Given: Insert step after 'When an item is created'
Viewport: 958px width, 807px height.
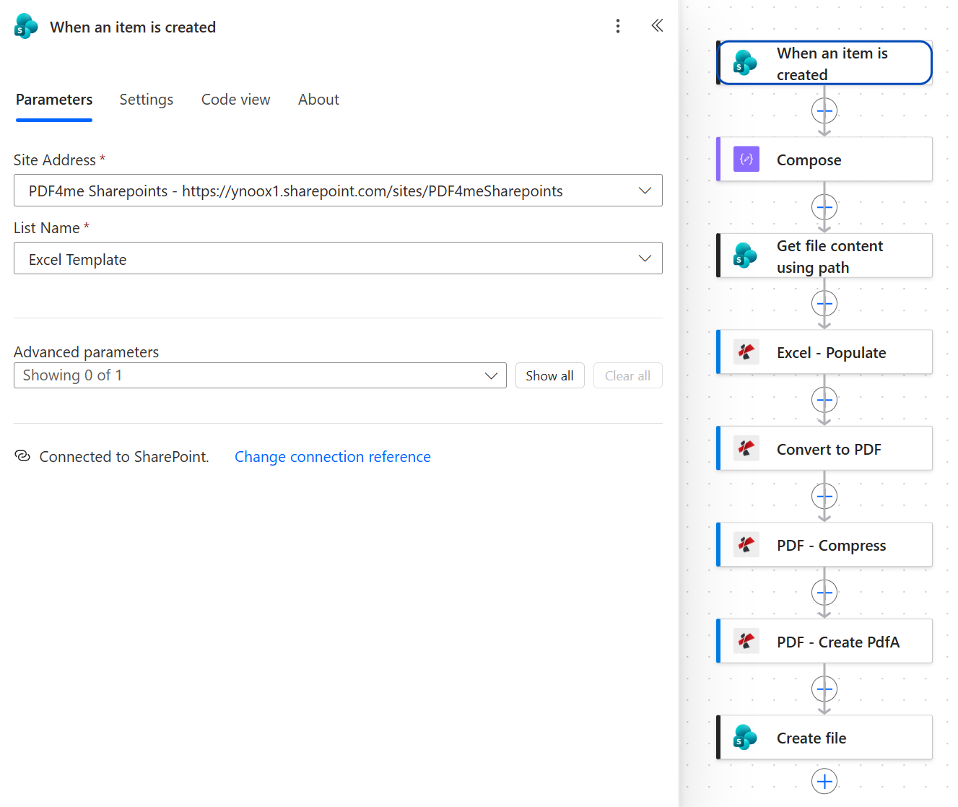Looking at the screenshot, I should click(x=824, y=111).
